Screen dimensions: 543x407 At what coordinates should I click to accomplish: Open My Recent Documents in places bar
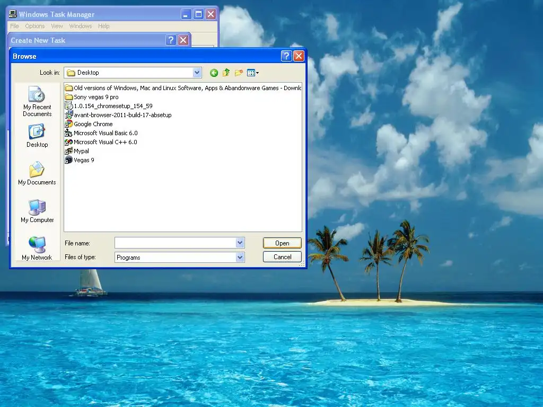[x=37, y=101]
